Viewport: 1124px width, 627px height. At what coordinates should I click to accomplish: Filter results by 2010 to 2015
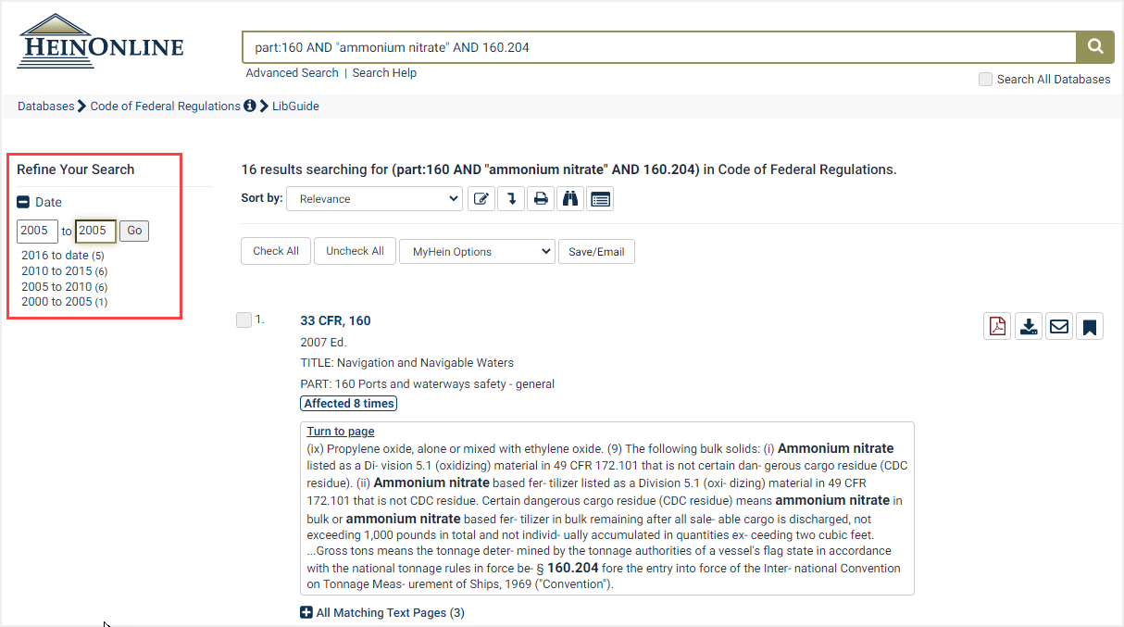[x=57, y=270]
